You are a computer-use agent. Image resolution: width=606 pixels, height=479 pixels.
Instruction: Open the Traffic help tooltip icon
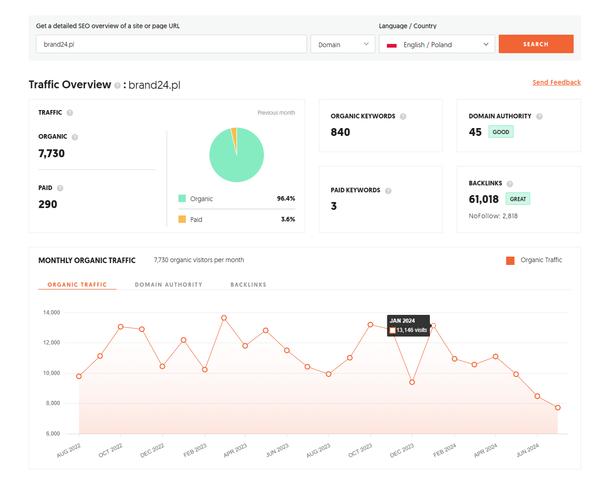pyautogui.click(x=69, y=112)
